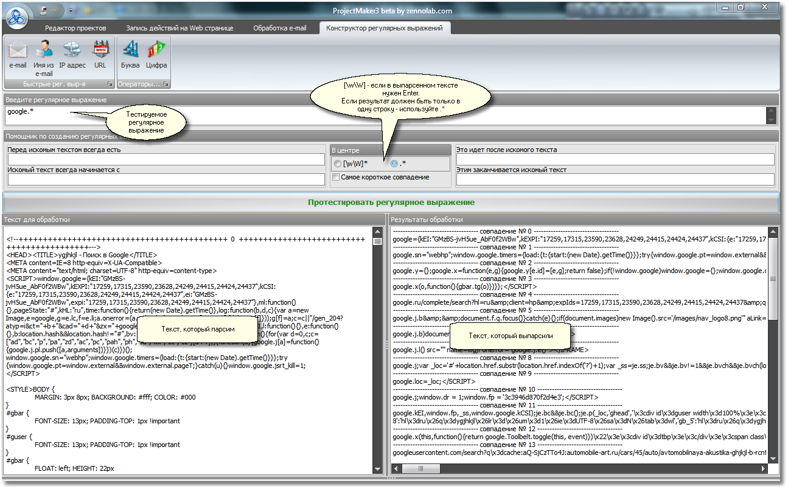The height and width of the screenshot is (489, 788).
Task: Click the 'Цифра' operator icon
Action: (x=156, y=54)
